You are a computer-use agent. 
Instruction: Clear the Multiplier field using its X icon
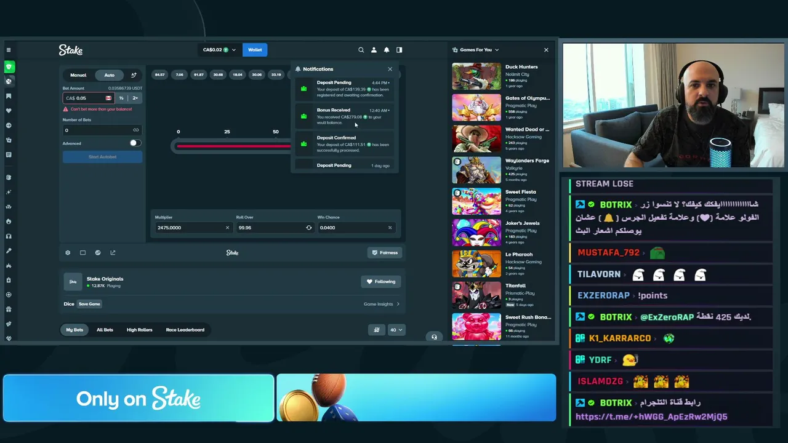click(x=227, y=228)
